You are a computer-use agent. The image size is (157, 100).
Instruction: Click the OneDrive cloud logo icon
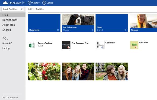tap(5, 3)
